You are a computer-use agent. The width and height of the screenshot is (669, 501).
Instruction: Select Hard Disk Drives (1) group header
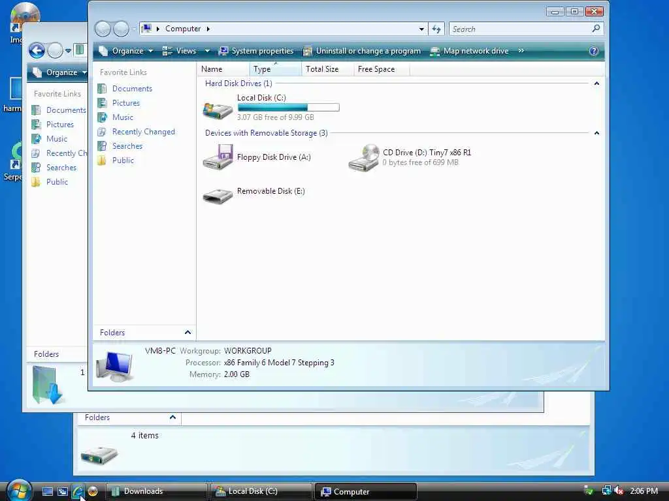pos(238,83)
